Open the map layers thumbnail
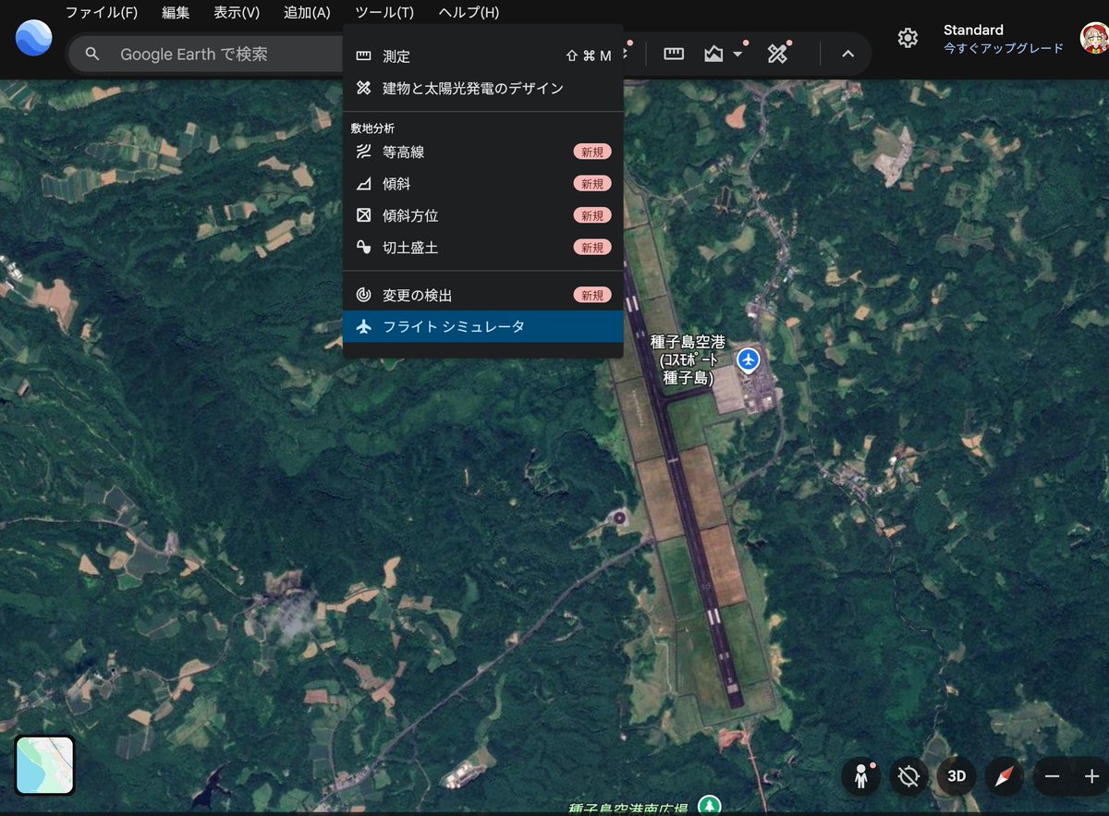The image size is (1109, 816). [44, 765]
